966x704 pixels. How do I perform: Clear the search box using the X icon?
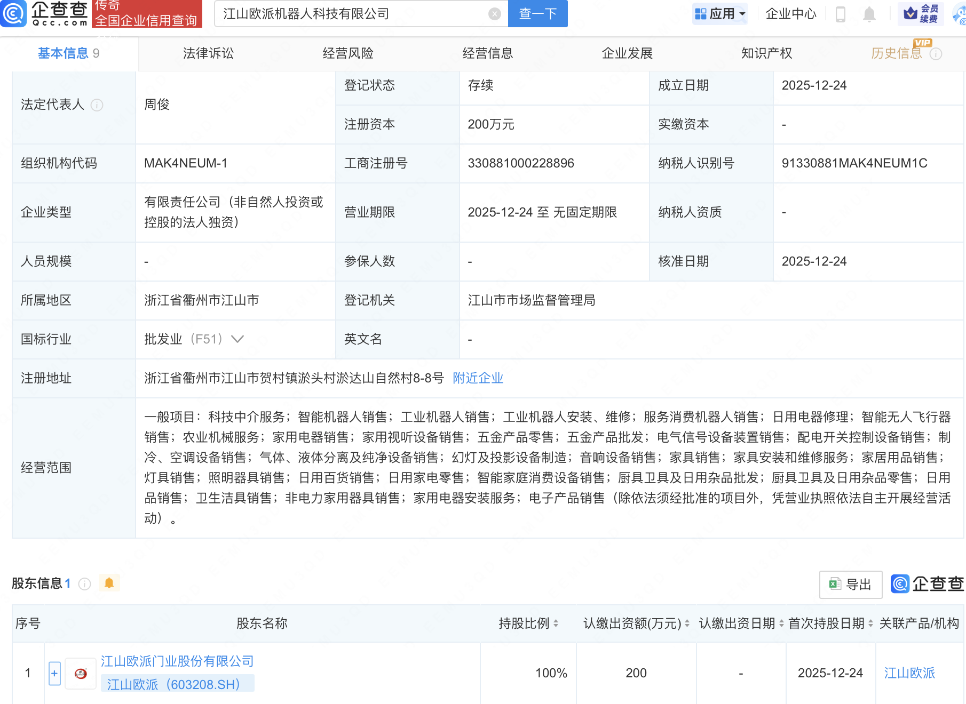click(x=495, y=14)
